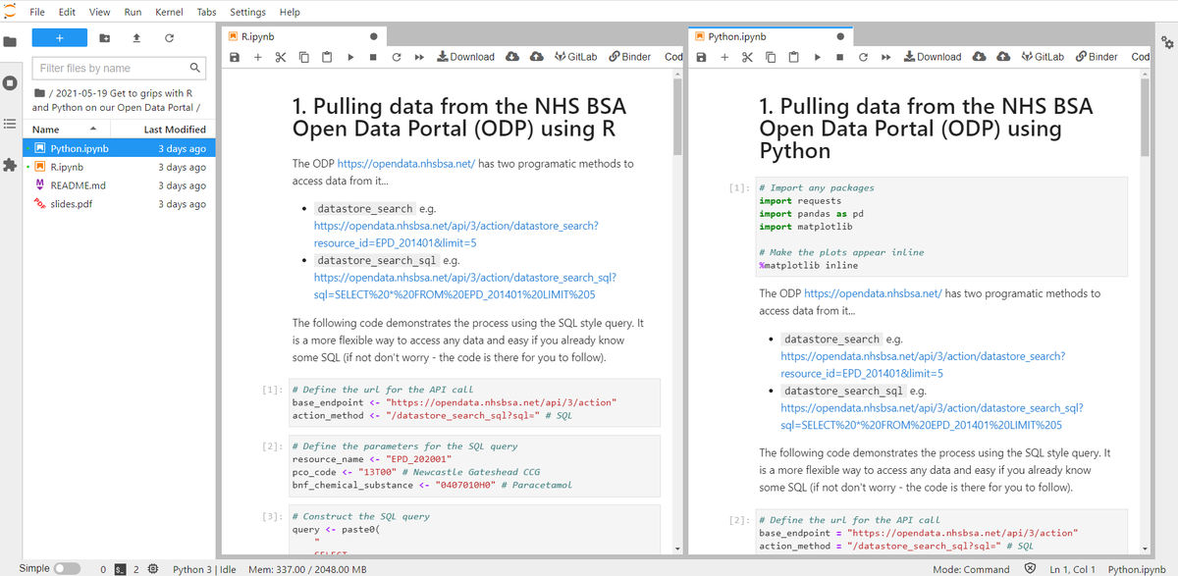The height and width of the screenshot is (576, 1178).
Task: Paste cells in R.ipynb toolbar
Action: (x=327, y=57)
